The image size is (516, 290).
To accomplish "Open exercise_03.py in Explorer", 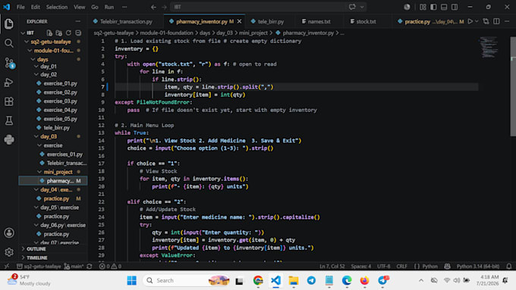I will click(60, 101).
